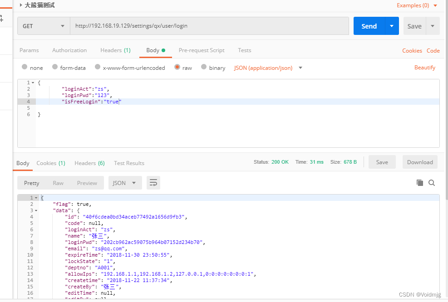Open the Code link
Screen dimensions: 448x302
point(433,50)
